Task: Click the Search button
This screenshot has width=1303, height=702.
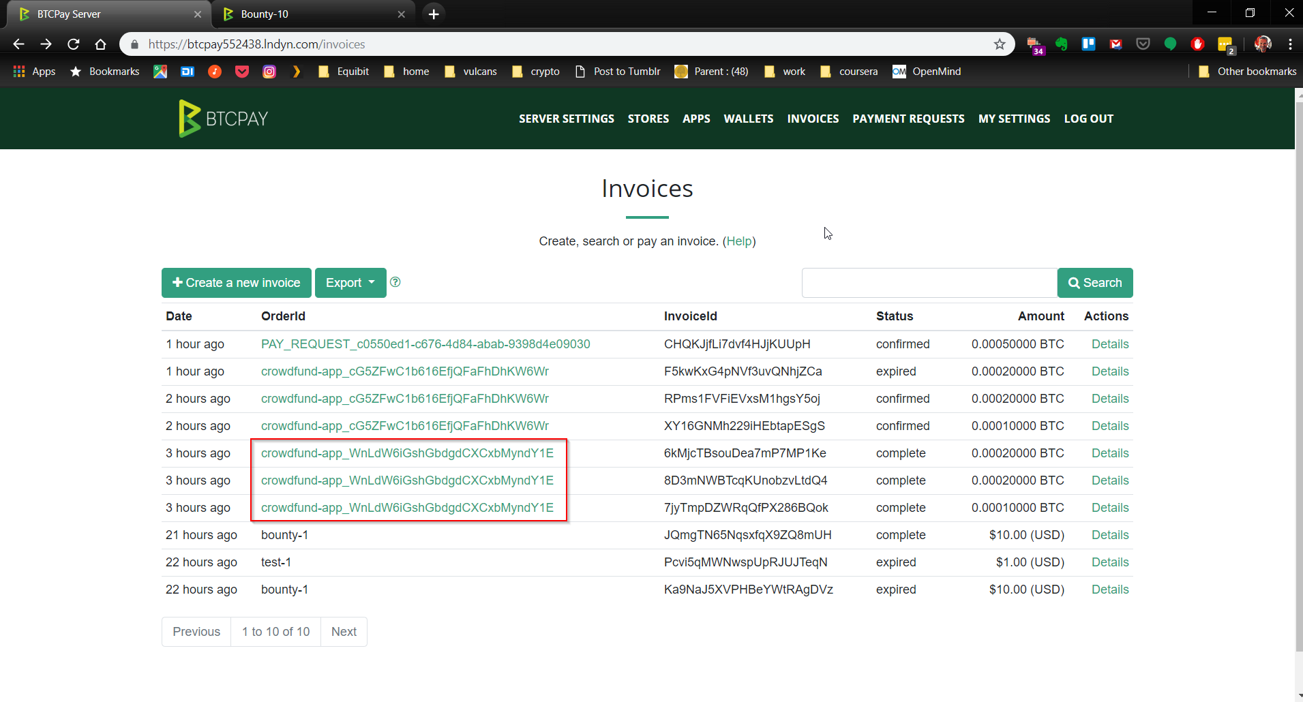Action: coord(1095,283)
